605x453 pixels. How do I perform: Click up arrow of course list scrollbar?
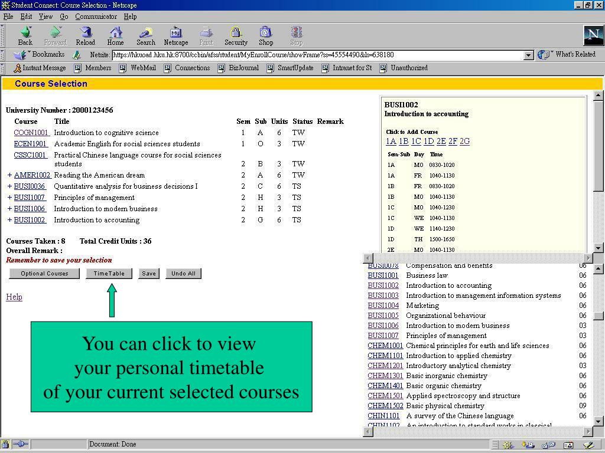click(x=599, y=268)
